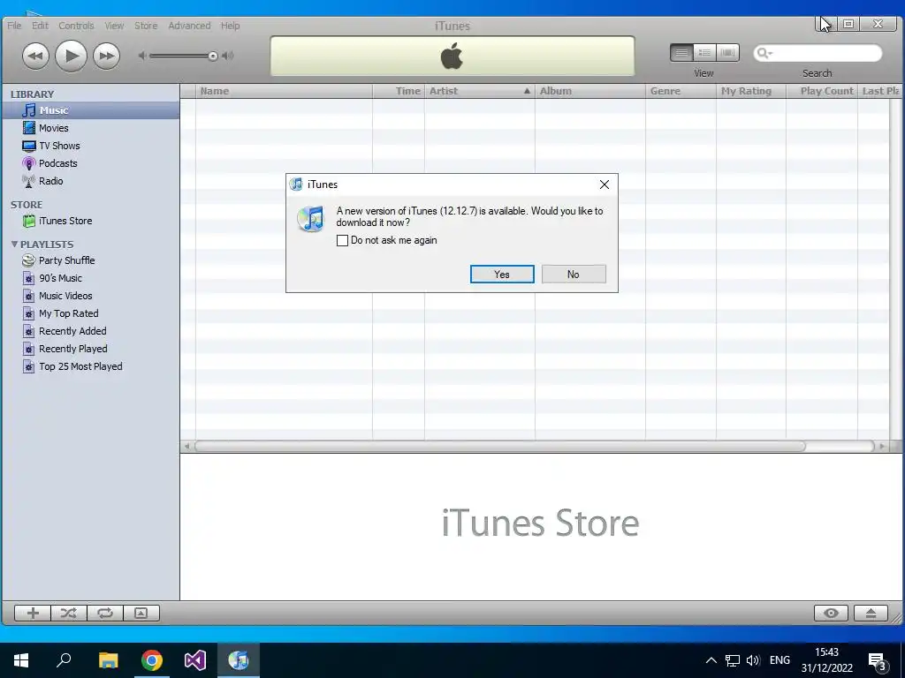Switch to grouped album view mode
Screen dimensions: 905x678
click(704, 53)
